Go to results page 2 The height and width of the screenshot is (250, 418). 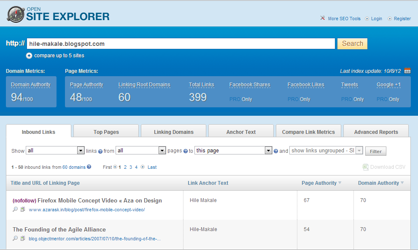point(125,167)
